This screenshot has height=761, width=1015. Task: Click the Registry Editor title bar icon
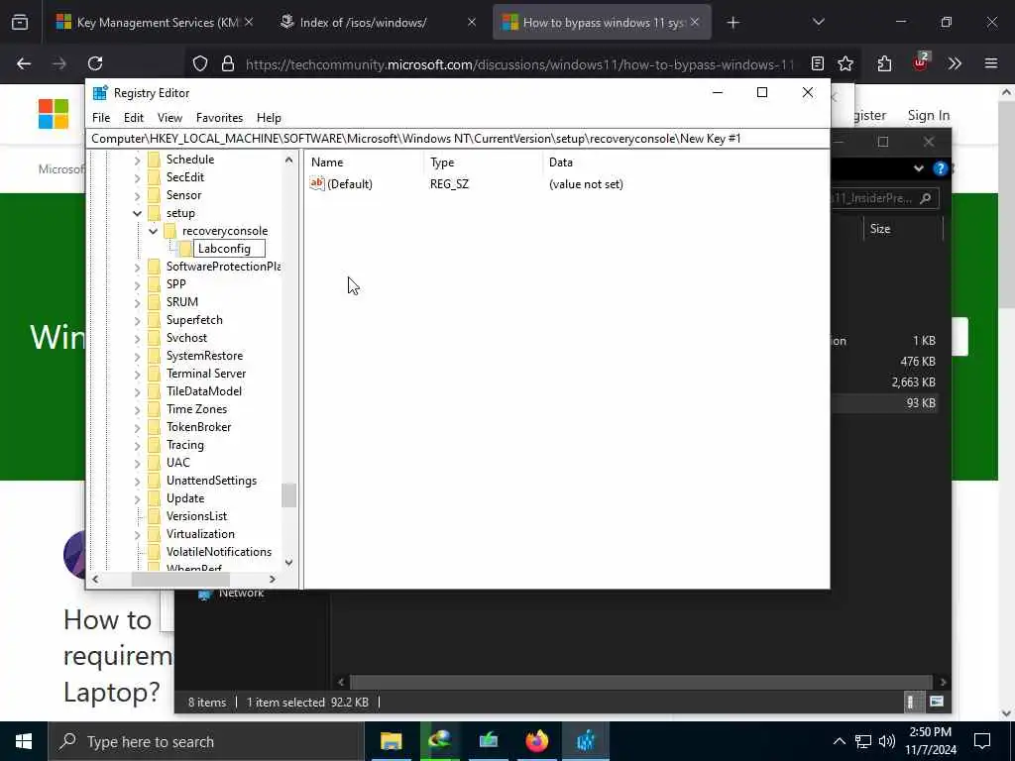[x=100, y=92]
